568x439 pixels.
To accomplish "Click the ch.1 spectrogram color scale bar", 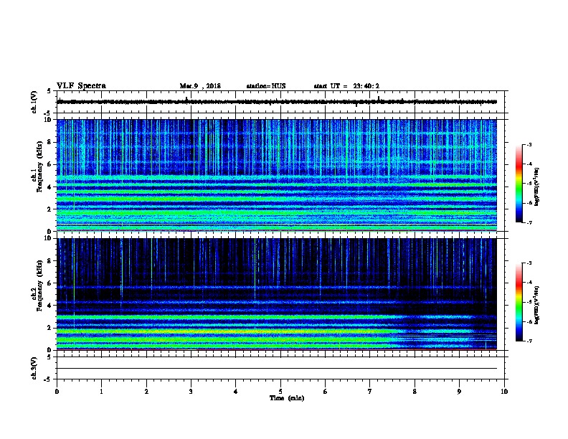I will (x=519, y=184).
